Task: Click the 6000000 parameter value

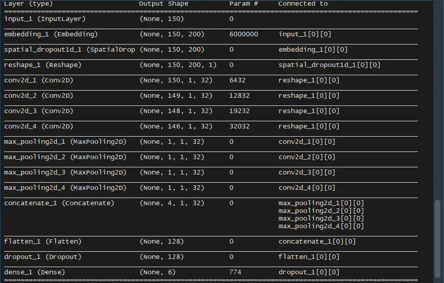Action: pyautogui.click(x=244, y=34)
